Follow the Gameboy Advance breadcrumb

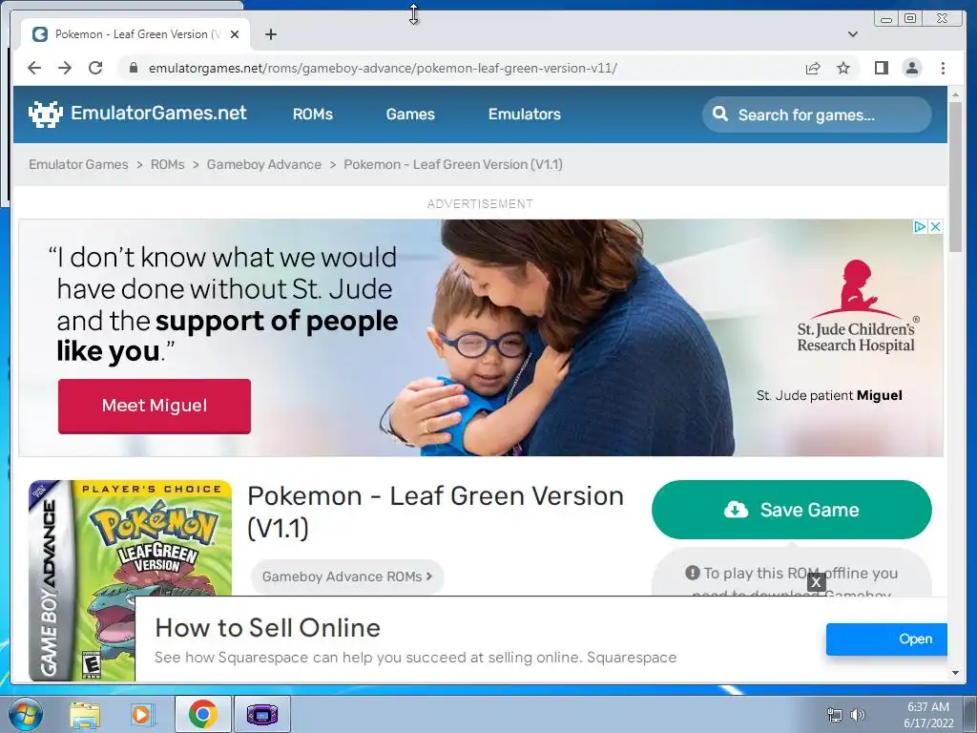pyautogui.click(x=264, y=164)
